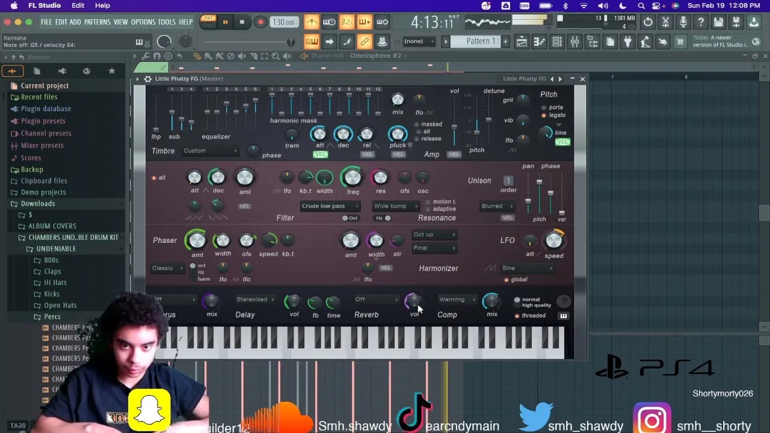Click the microphone recording icon
Image resolution: width=770 pixels, height=433 pixels.
pos(683,22)
